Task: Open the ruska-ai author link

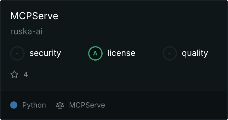Action: pyautogui.click(x=26, y=31)
